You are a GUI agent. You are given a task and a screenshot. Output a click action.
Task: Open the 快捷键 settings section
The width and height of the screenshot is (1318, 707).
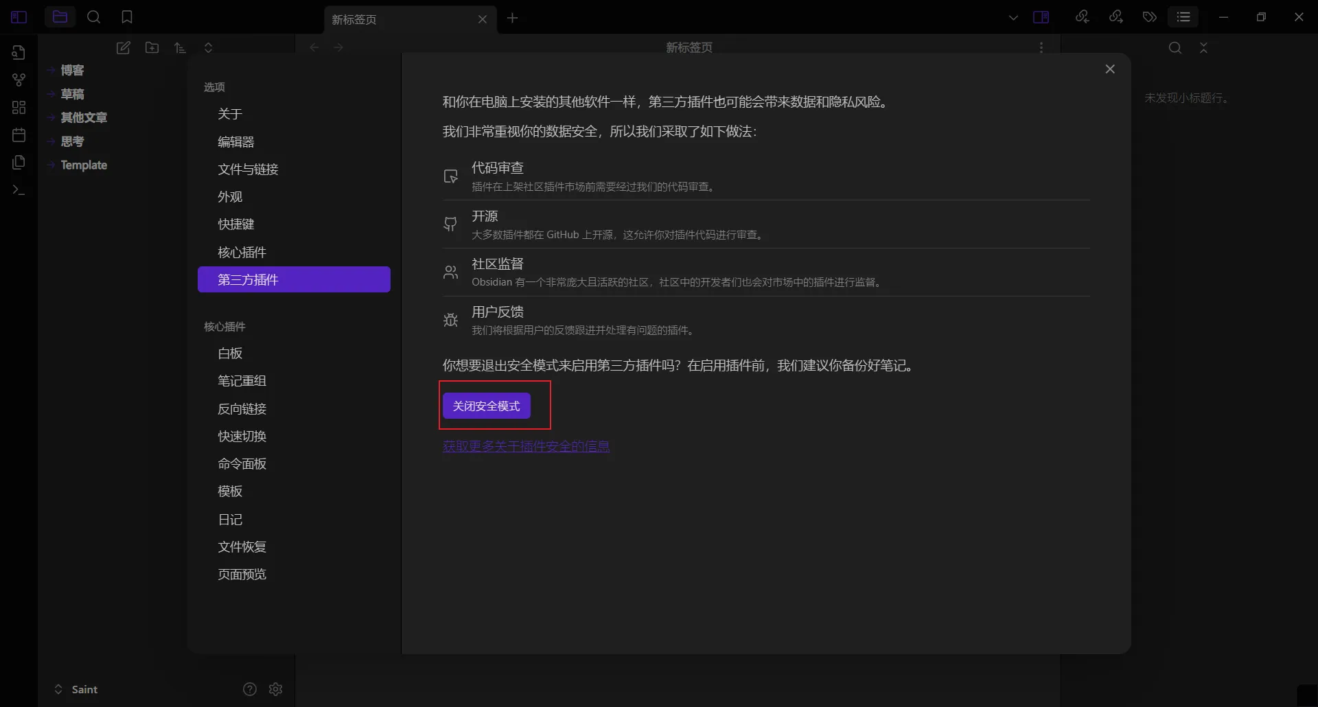pyautogui.click(x=294, y=224)
